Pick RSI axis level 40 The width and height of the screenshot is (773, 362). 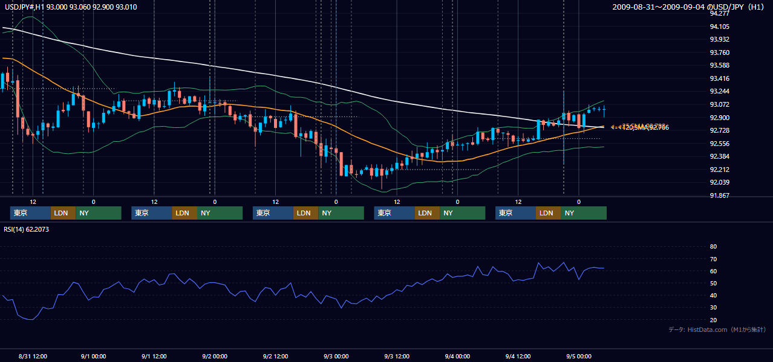713,295
